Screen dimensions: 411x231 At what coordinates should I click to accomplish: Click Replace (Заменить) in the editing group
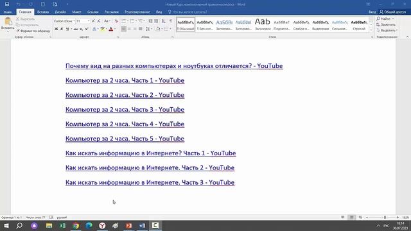tap(386, 24)
